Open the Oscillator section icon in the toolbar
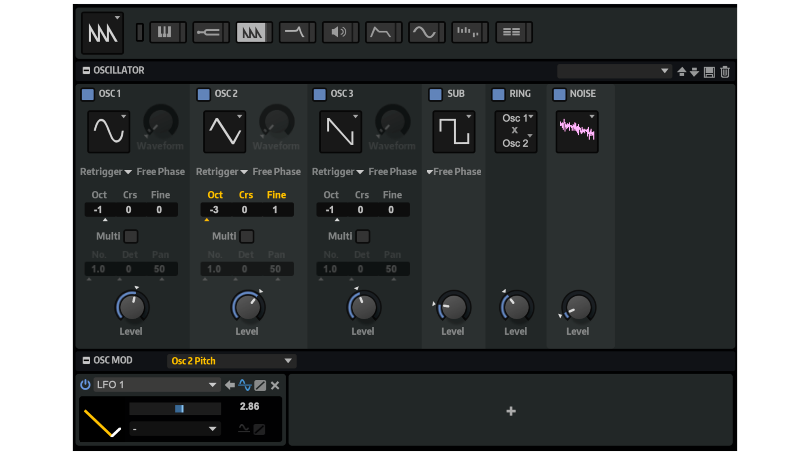 254,32
